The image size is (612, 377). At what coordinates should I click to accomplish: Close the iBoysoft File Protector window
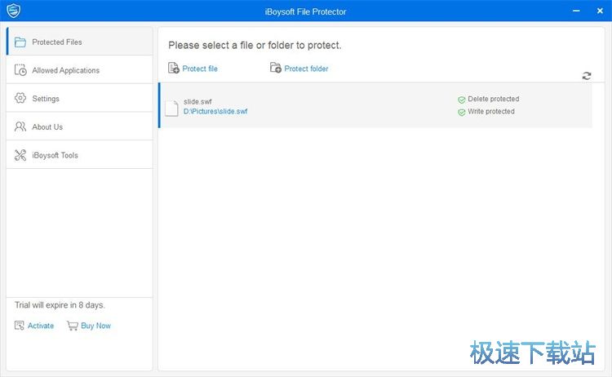(x=600, y=11)
